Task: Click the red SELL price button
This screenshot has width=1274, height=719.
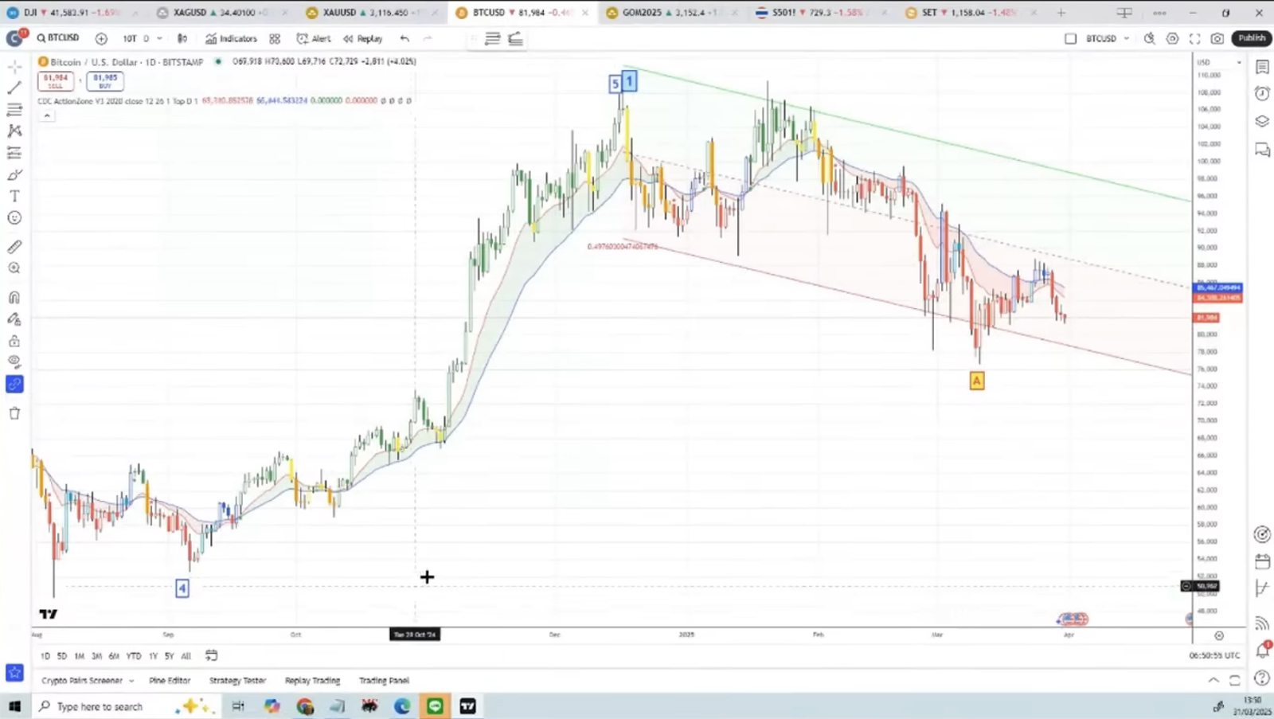Action: 56,80
